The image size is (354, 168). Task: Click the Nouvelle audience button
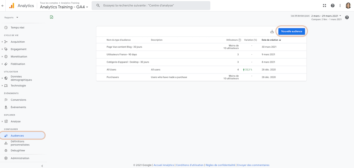tap(291, 31)
